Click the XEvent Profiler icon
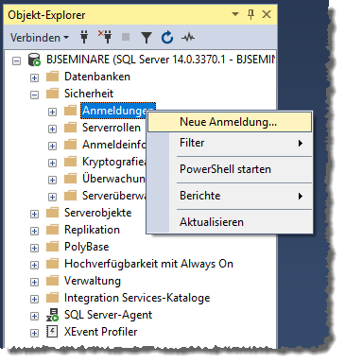This screenshot has width=345, height=363. point(52,332)
